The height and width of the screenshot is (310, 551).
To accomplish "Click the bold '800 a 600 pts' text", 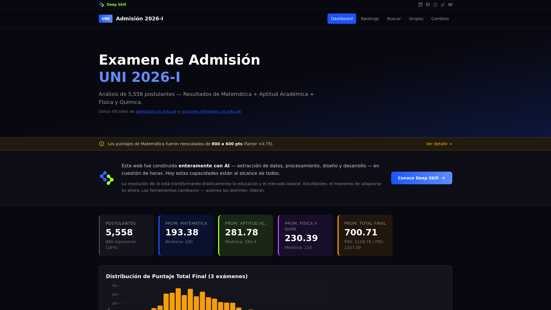I will (227, 144).
